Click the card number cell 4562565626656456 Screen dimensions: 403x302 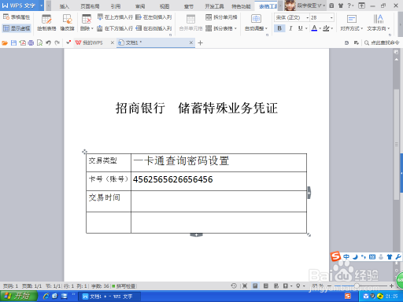point(219,181)
